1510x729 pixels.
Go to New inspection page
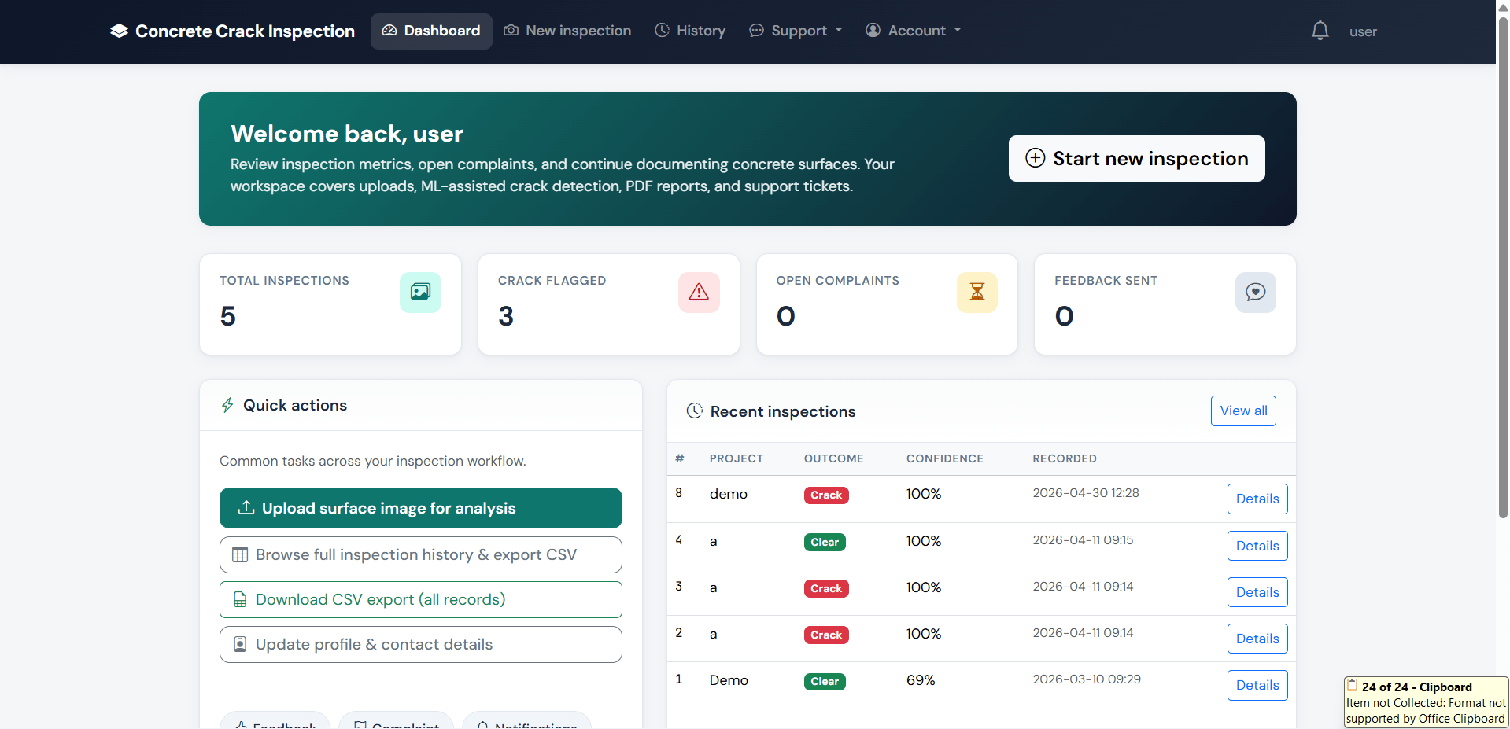tap(567, 31)
